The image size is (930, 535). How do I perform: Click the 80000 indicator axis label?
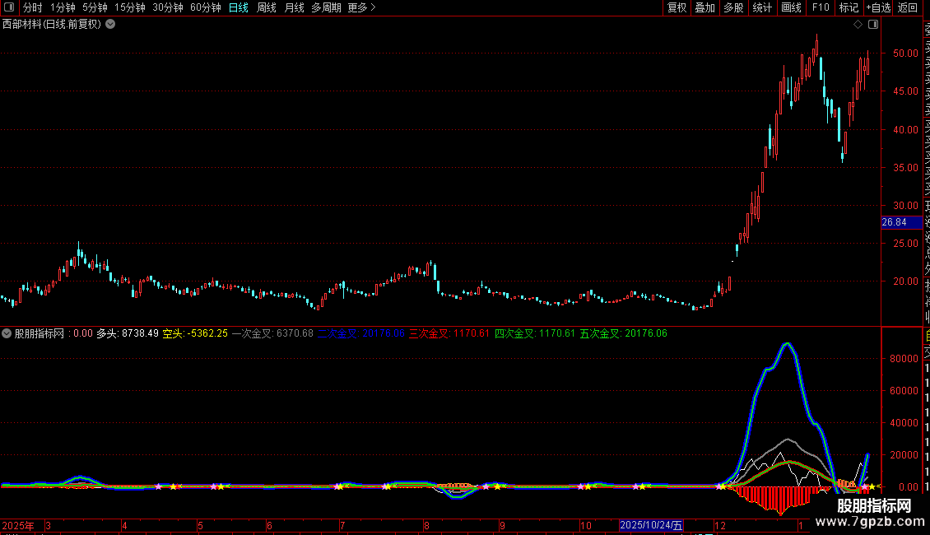tap(904, 359)
